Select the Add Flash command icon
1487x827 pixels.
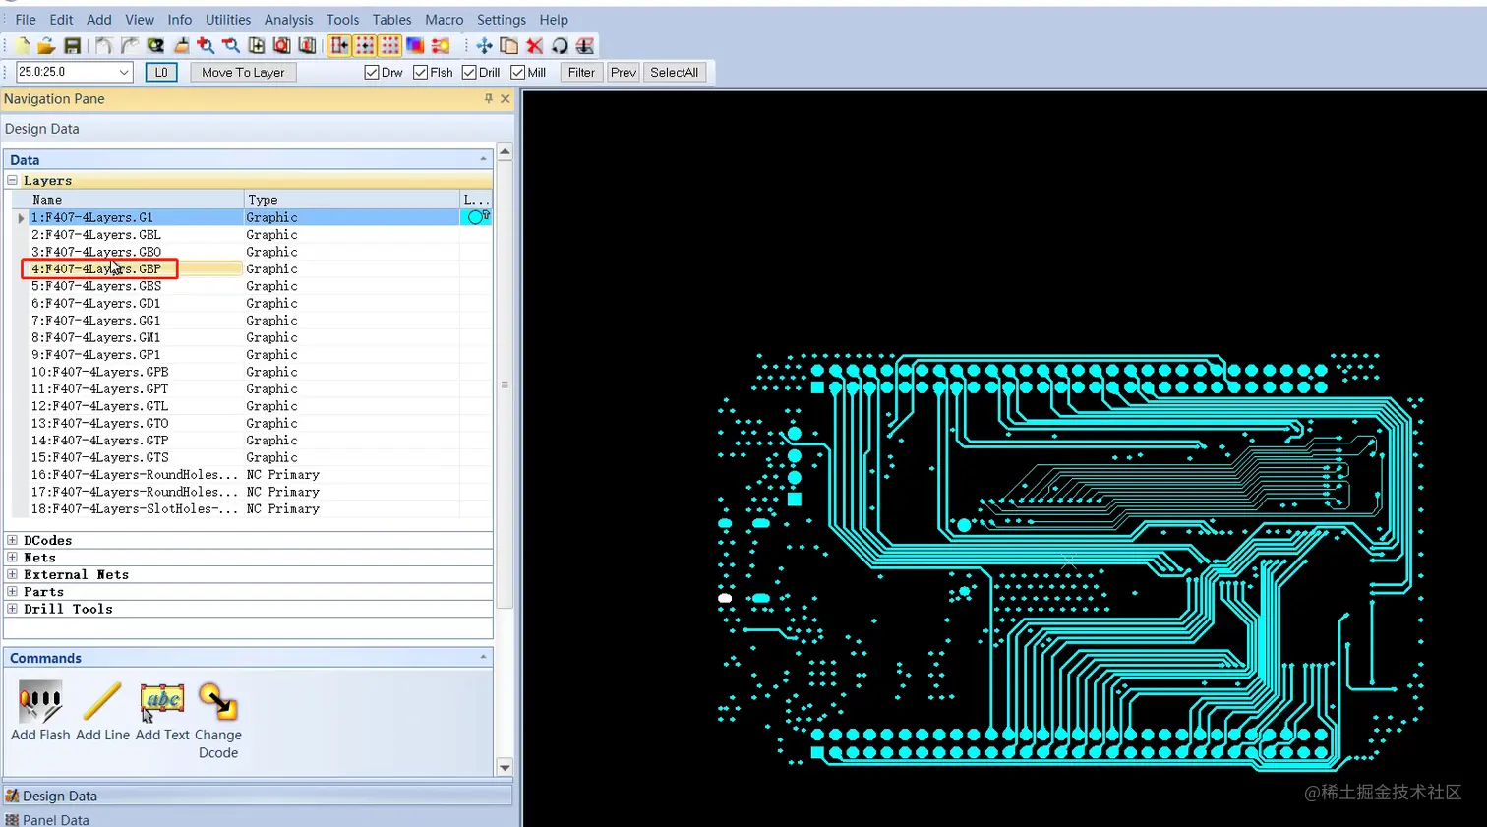click(40, 702)
